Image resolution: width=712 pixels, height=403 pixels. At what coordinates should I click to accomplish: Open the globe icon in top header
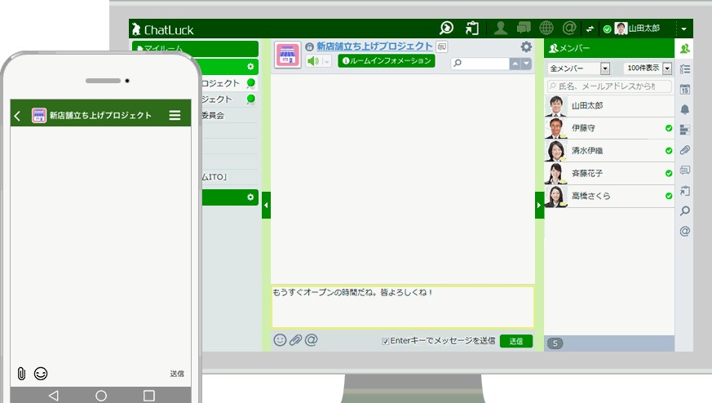coord(546,29)
